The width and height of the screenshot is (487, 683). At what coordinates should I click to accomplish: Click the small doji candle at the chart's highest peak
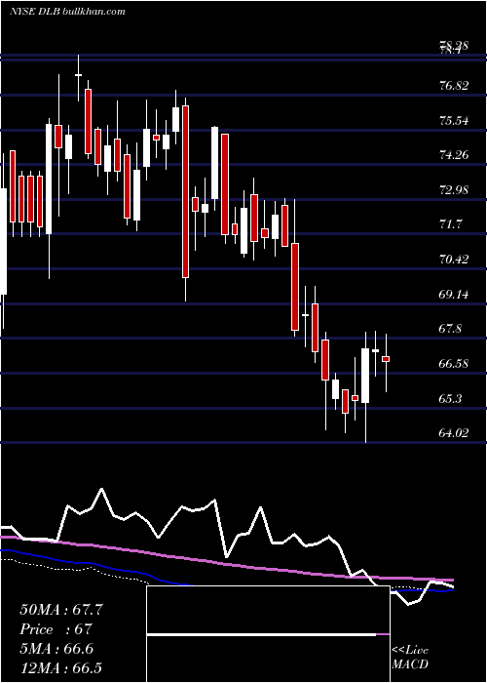[78, 75]
